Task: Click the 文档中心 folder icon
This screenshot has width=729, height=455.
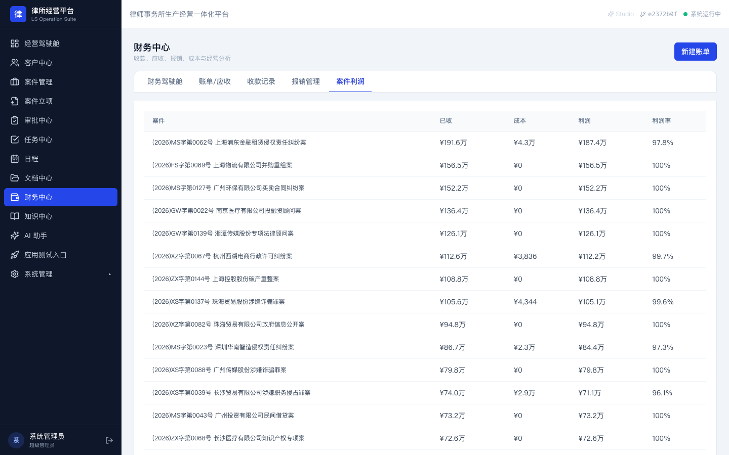Action: pyautogui.click(x=15, y=178)
